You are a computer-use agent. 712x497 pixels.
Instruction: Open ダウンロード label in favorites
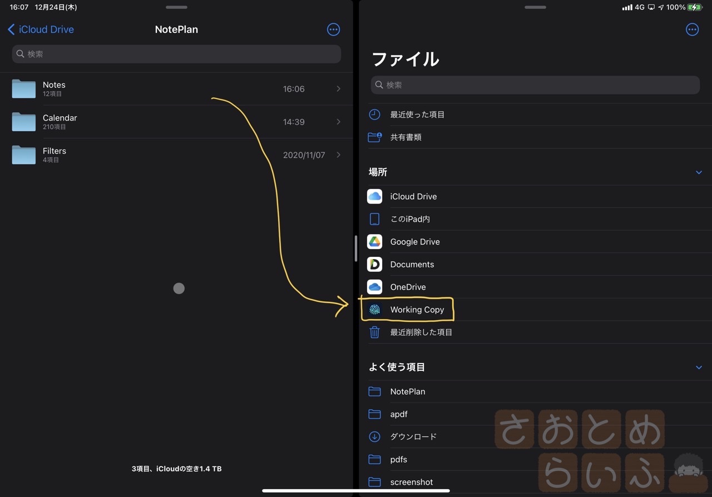[413, 437]
